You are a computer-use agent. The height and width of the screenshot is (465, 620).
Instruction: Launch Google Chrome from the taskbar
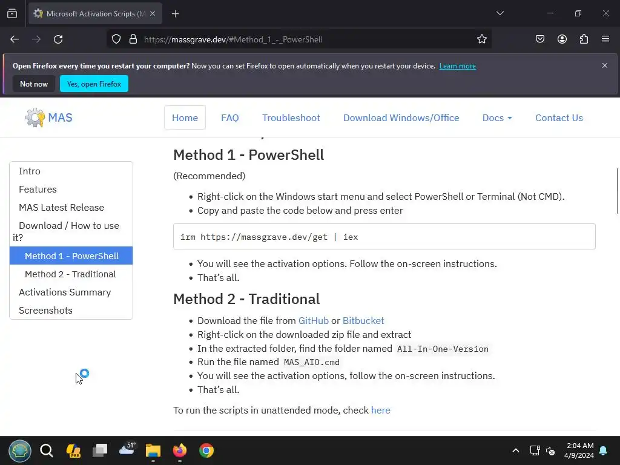coord(206,450)
